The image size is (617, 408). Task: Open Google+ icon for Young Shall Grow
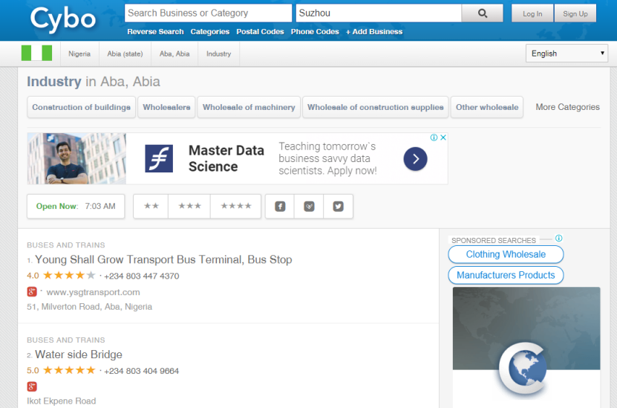click(x=32, y=292)
